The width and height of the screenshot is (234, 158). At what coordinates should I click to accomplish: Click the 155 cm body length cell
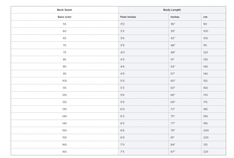coord(214,81)
